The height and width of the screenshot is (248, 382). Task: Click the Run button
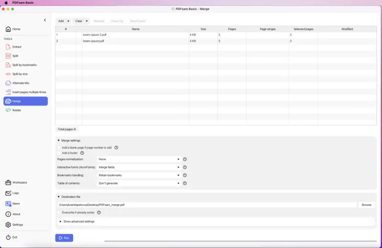[x=64, y=238]
